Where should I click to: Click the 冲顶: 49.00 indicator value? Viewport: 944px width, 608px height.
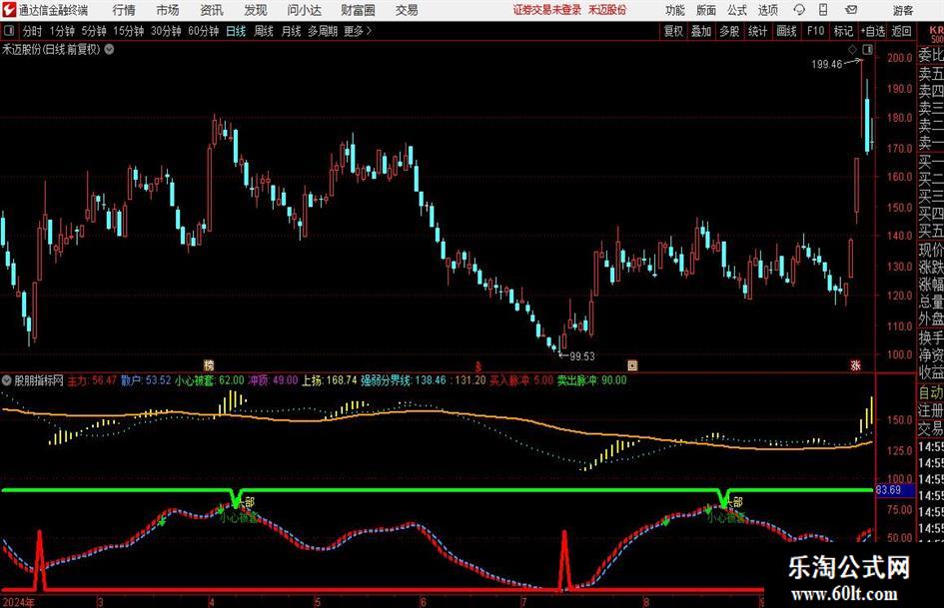[274, 380]
